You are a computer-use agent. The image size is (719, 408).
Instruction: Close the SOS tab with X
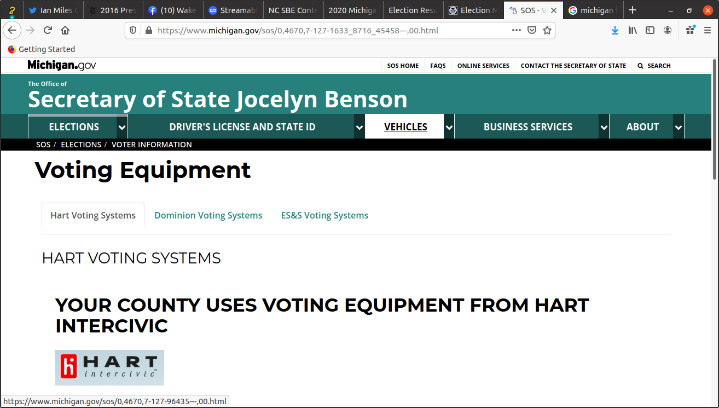[x=554, y=10]
